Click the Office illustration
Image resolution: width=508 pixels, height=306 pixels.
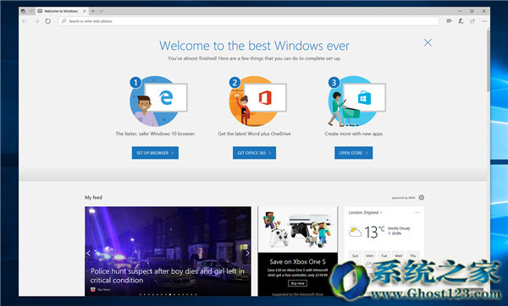257,101
